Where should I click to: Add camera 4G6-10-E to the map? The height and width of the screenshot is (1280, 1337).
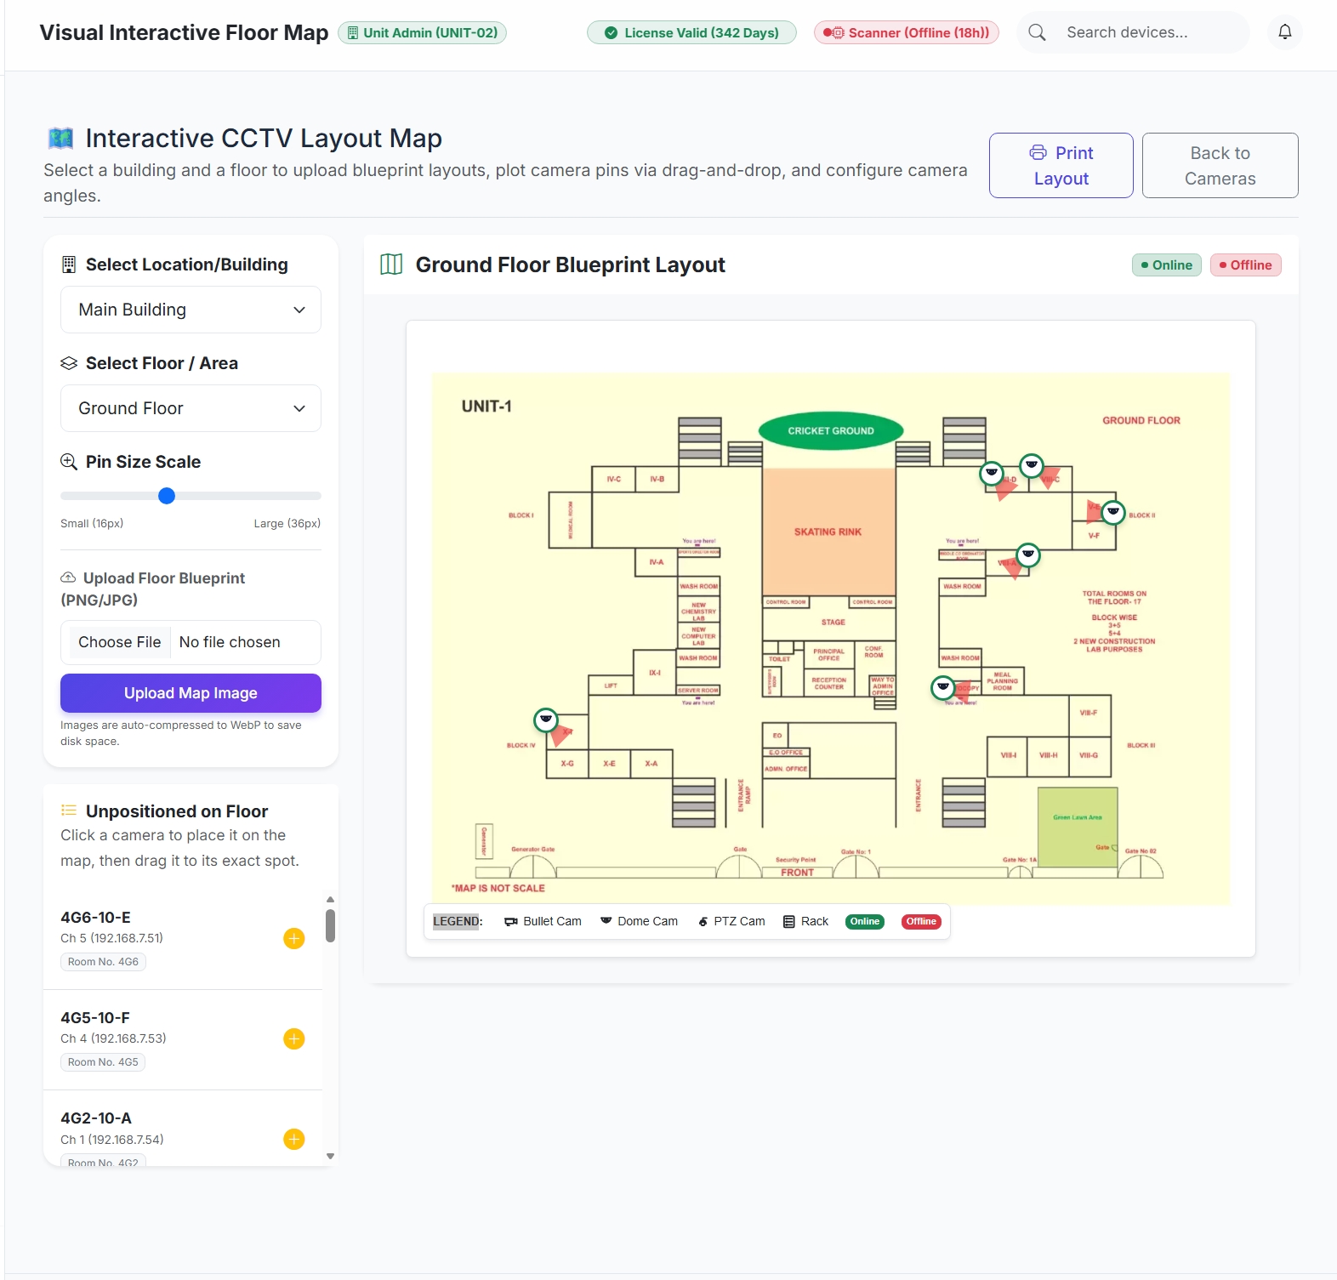point(294,938)
